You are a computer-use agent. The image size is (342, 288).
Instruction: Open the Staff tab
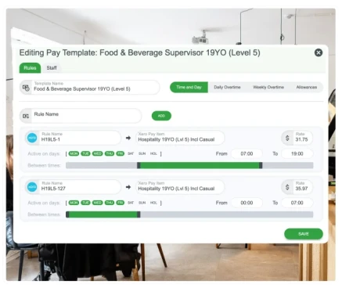pos(52,68)
